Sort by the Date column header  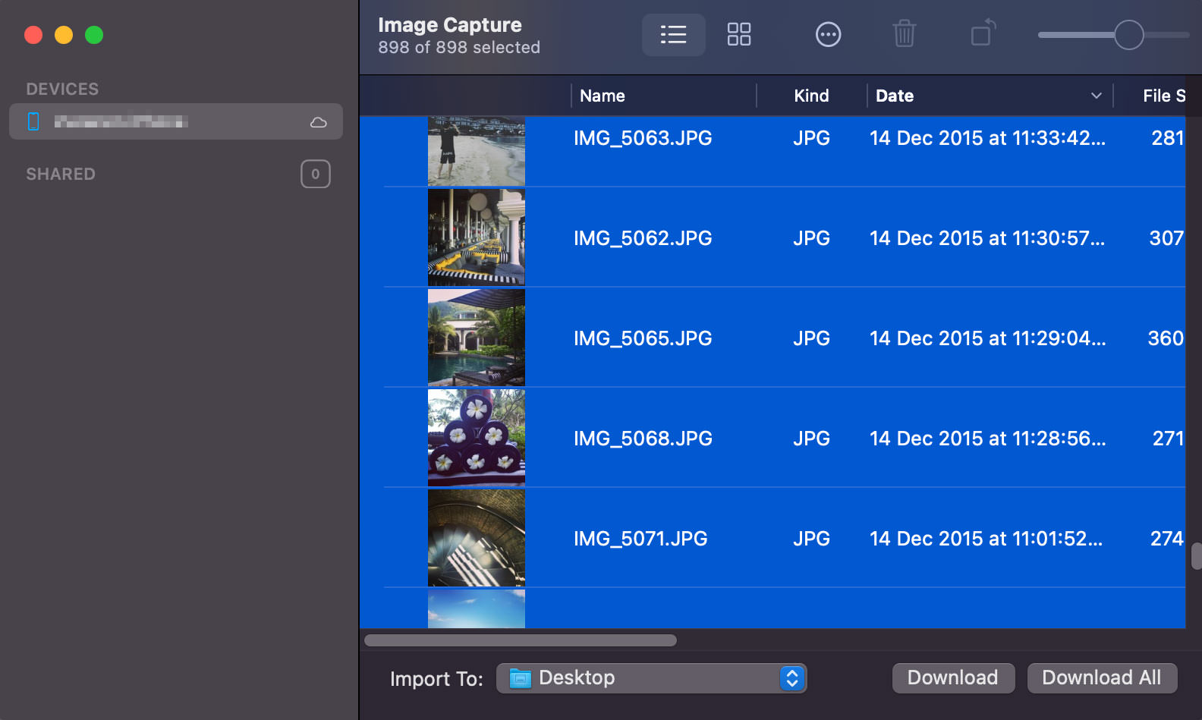895,96
